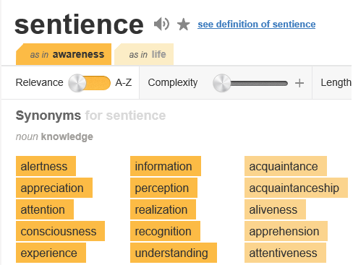Select the A-Z sort label

tap(124, 82)
